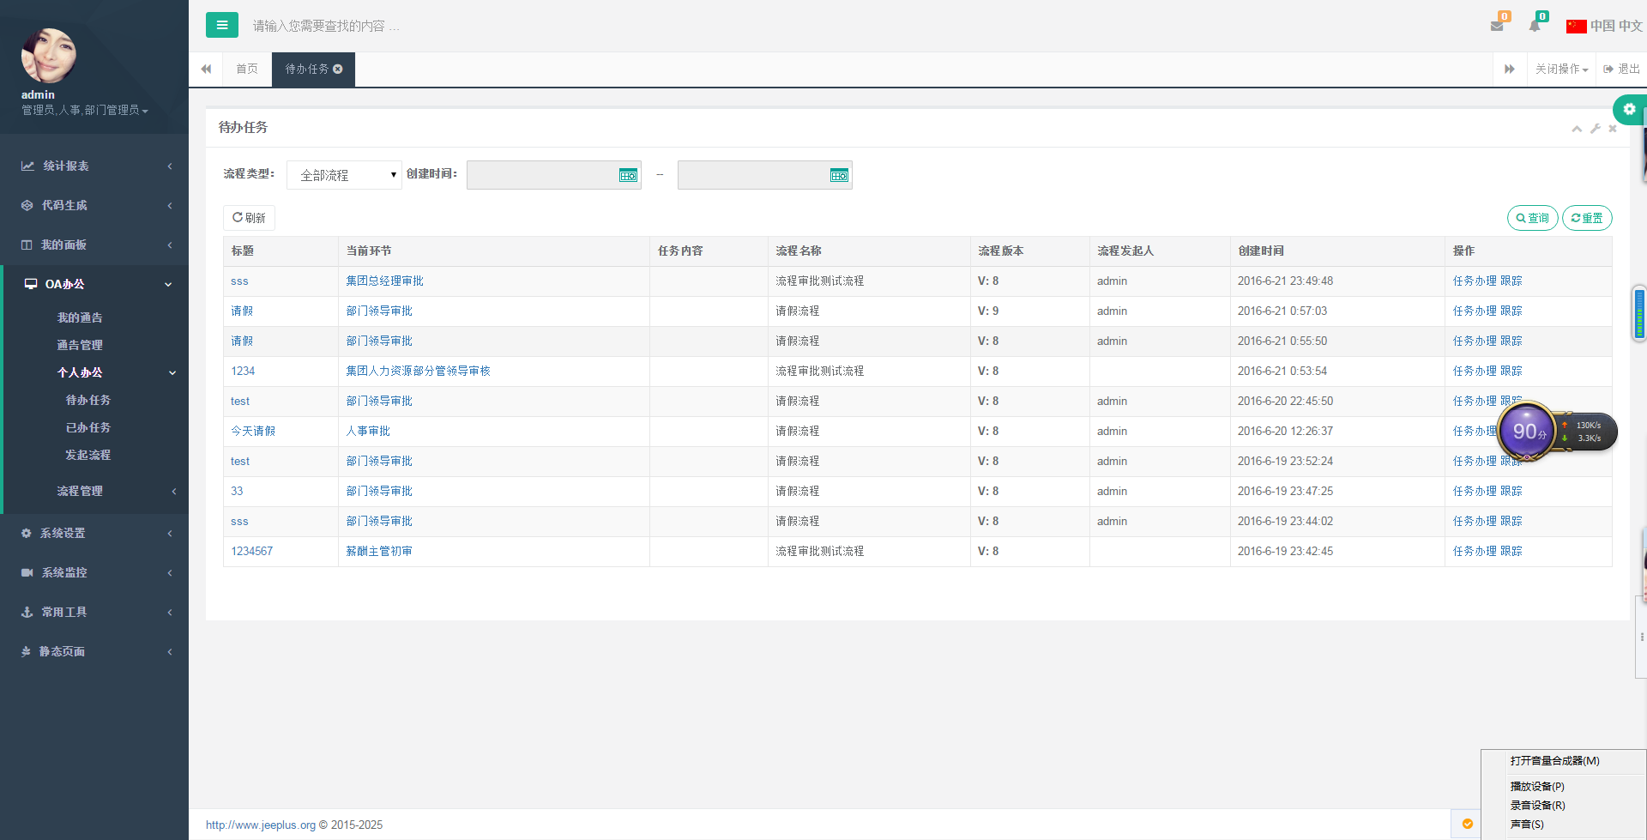Open the task titled 33
The width and height of the screenshot is (1647, 840).
[237, 491]
